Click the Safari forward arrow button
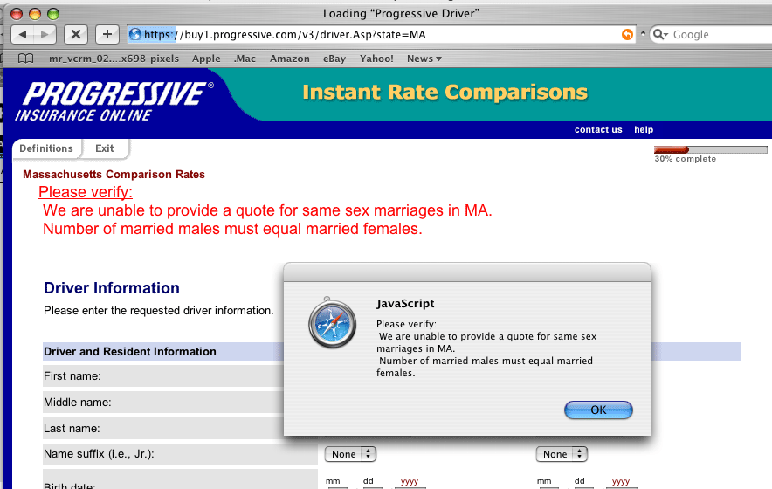 pos(45,34)
